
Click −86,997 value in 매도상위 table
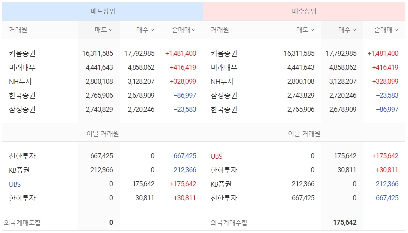tap(185, 96)
